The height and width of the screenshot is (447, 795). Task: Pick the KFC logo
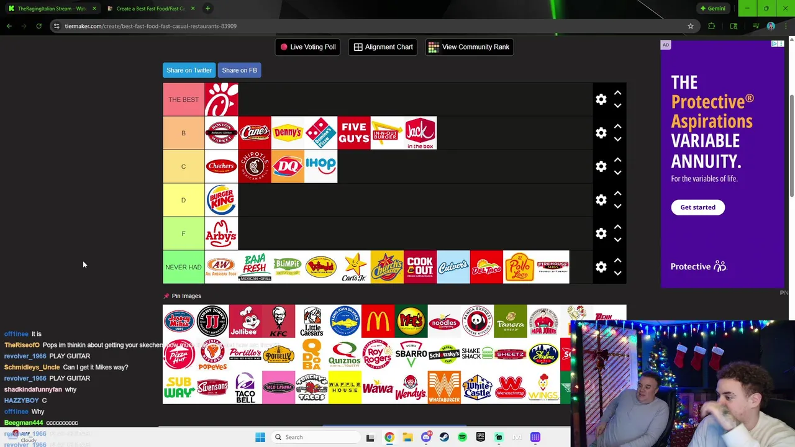278,321
